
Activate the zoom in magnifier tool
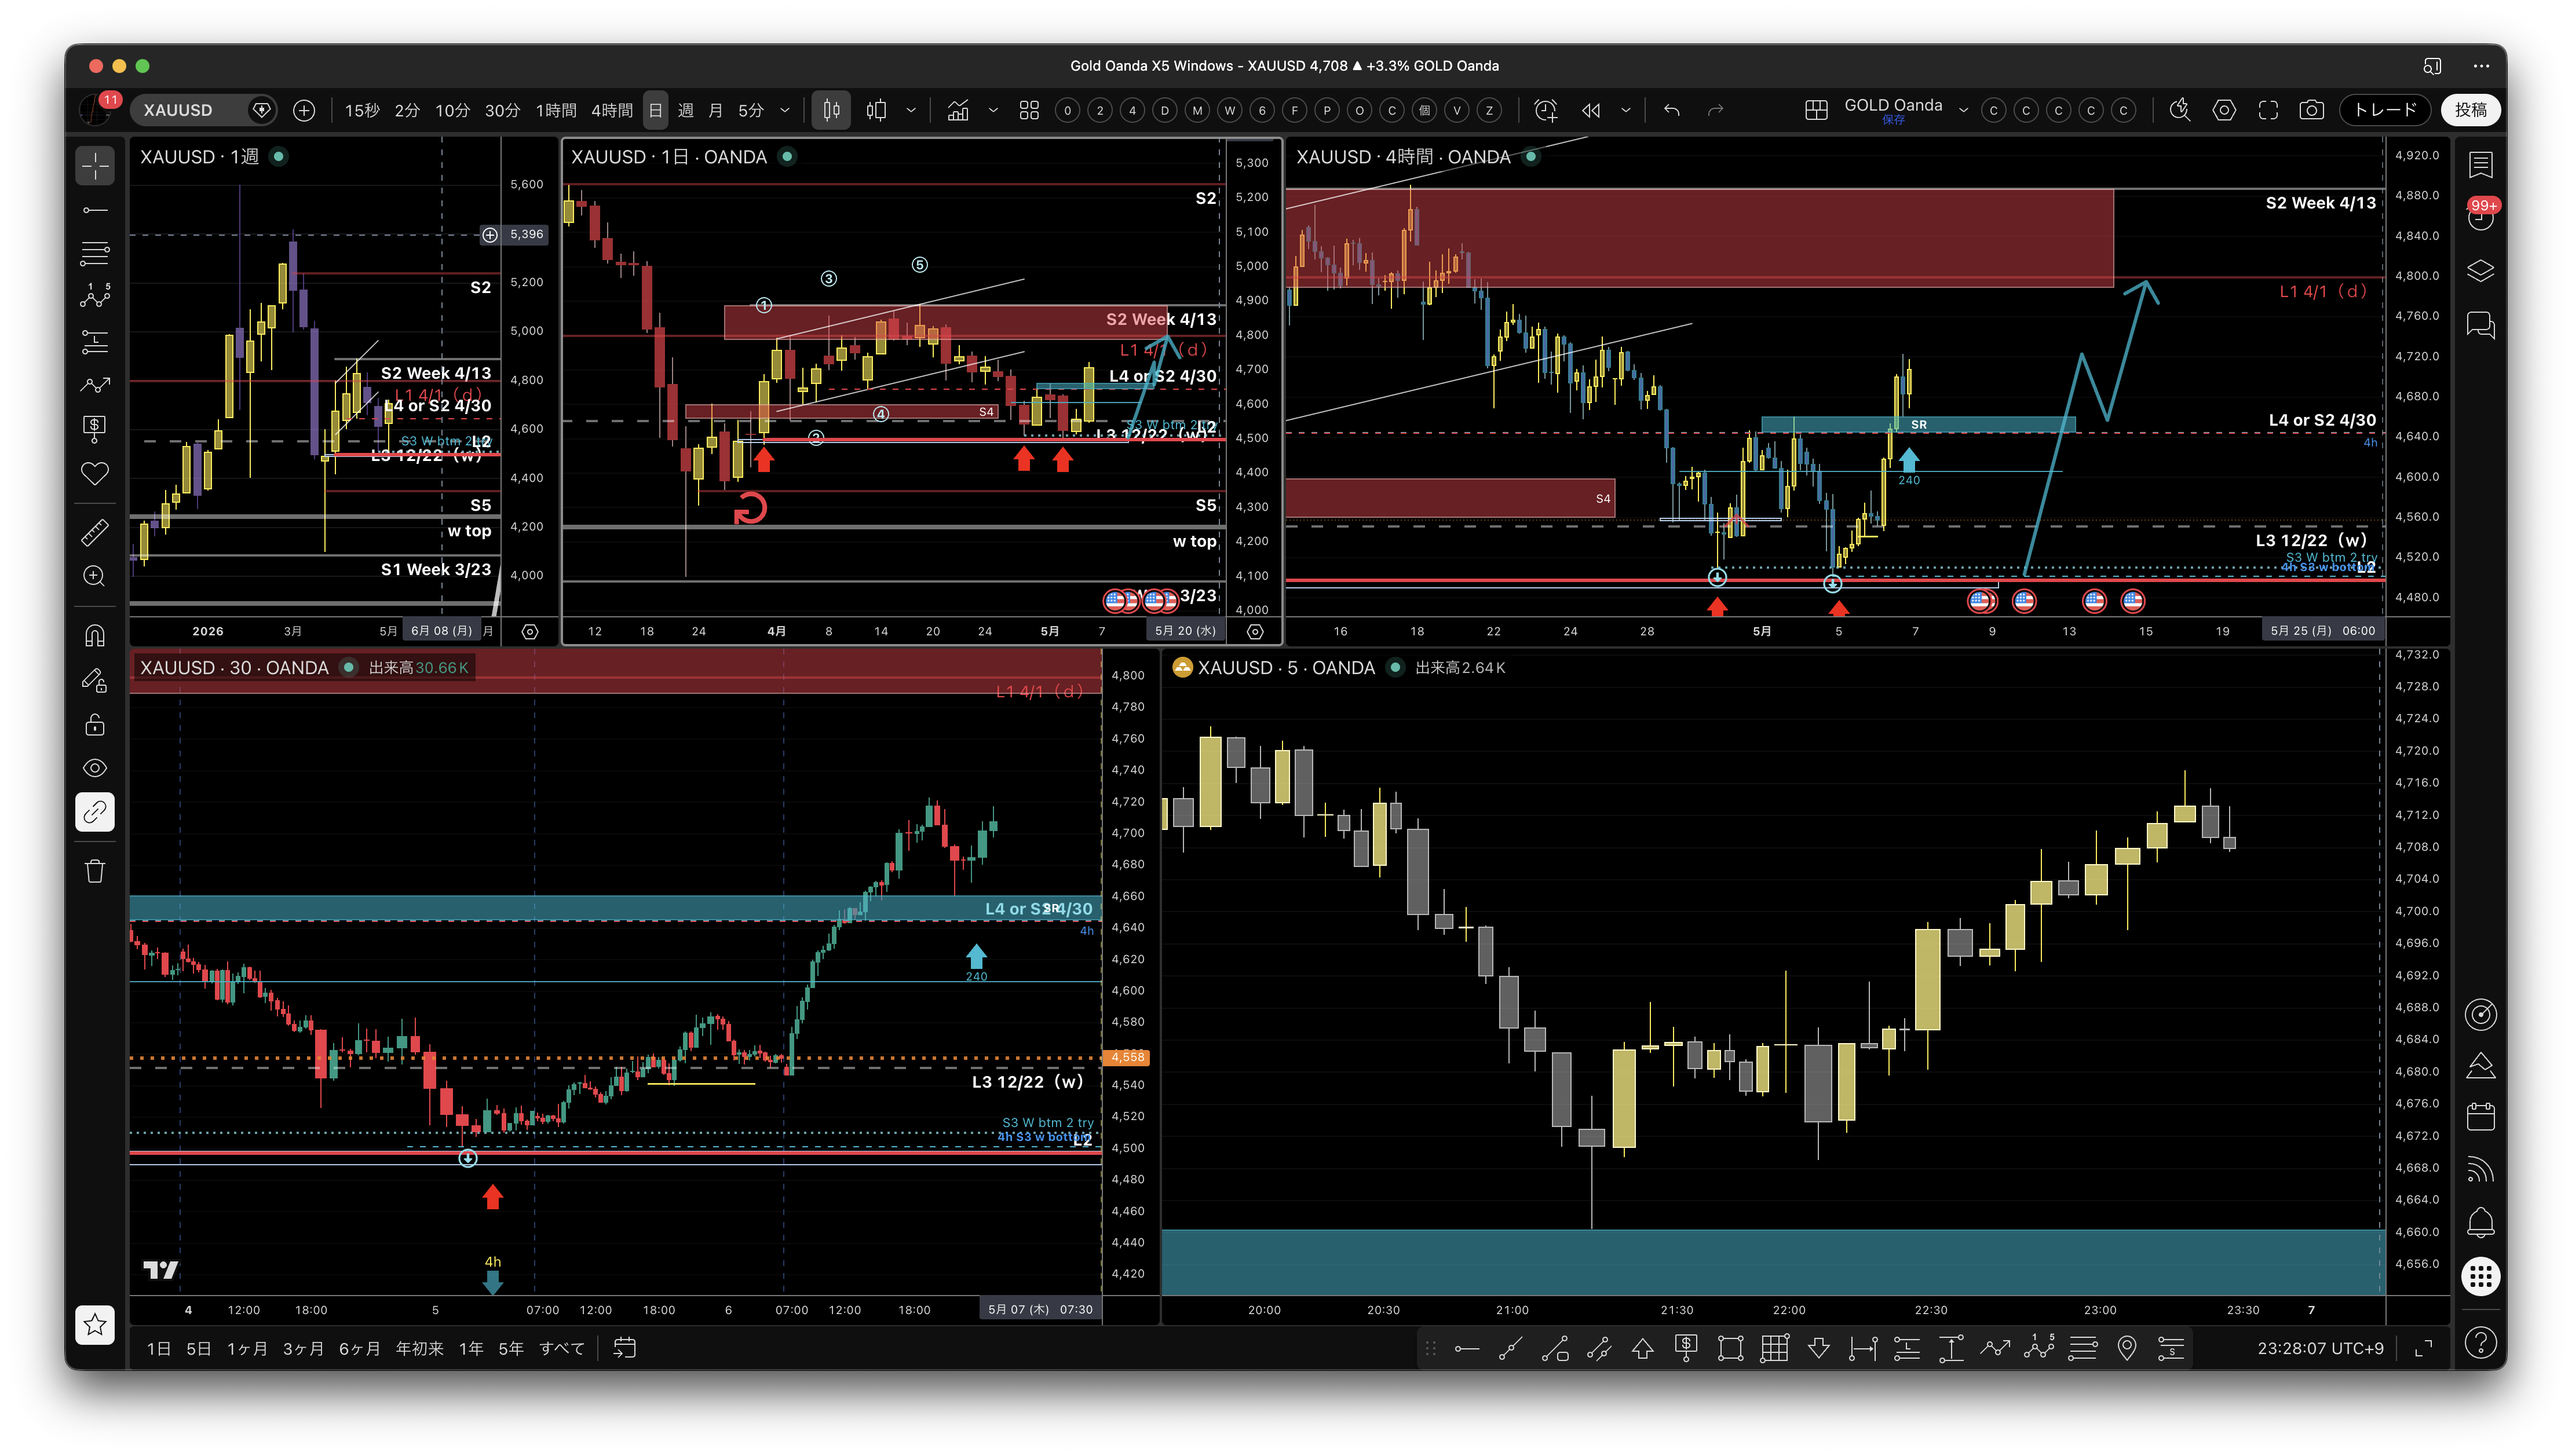pos(95,576)
